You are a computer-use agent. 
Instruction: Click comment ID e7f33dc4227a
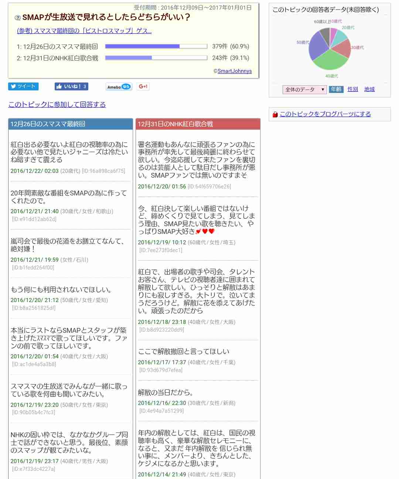tap(33, 469)
